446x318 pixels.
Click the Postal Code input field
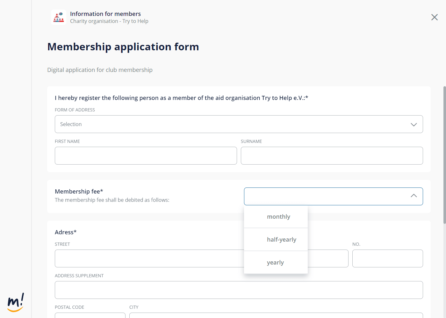point(90,315)
